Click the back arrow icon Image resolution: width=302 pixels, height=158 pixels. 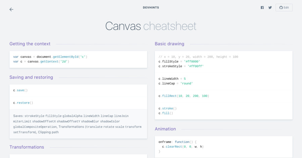tap(11, 9)
